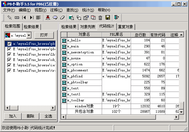Click the trash can delete icon
This screenshot has height=132, width=189.
tap(100, 17)
